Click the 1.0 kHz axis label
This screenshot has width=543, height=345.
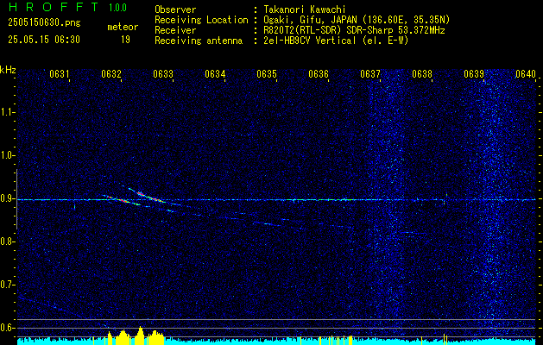coord(7,155)
